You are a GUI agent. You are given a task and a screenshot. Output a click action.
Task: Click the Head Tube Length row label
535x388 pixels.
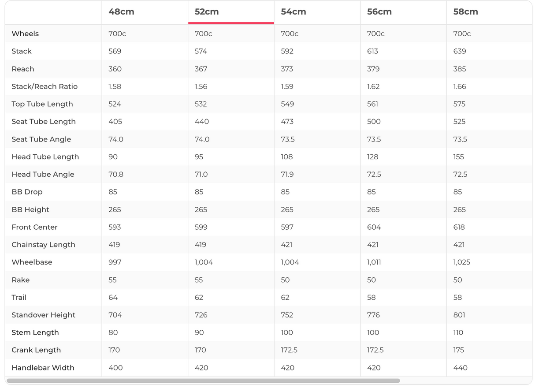45,157
